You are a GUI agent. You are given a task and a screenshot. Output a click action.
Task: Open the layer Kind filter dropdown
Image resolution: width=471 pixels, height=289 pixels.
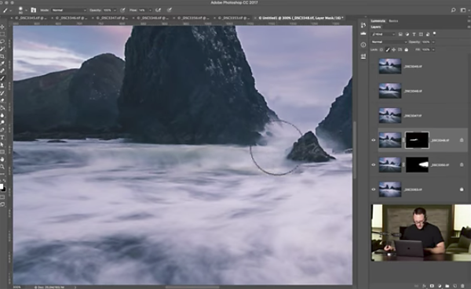tap(383, 34)
